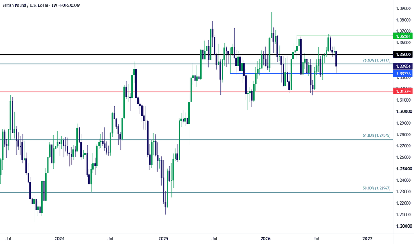Viewport: 414px width, 244px height.
Task: Select the 2027 time axis label
Action: 367,239
